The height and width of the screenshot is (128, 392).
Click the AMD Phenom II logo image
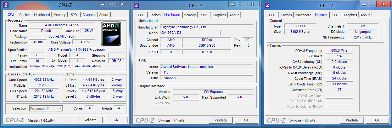[111, 34]
